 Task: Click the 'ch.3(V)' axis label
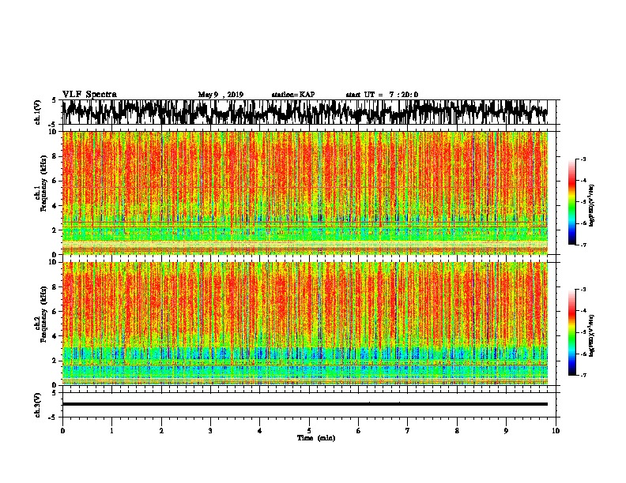pyautogui.click(x=38, y=405)
